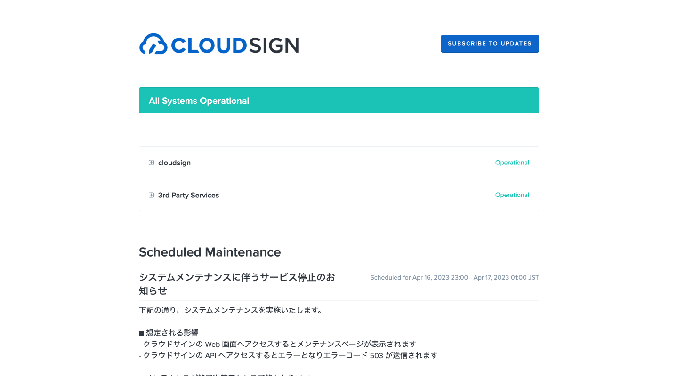Click the All Systems Operational banner
The width and height of the screenshot is (678, 376).
click(x=339, y=101)
